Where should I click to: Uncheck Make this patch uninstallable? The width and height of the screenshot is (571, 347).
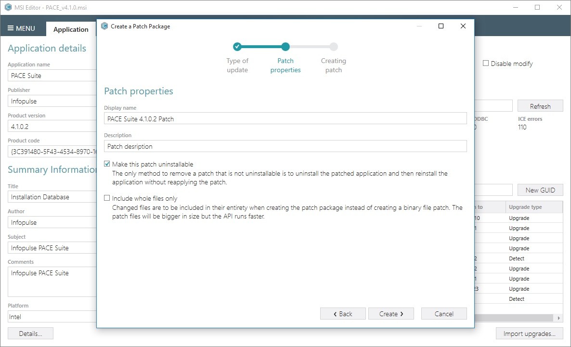tap(107, 164)
